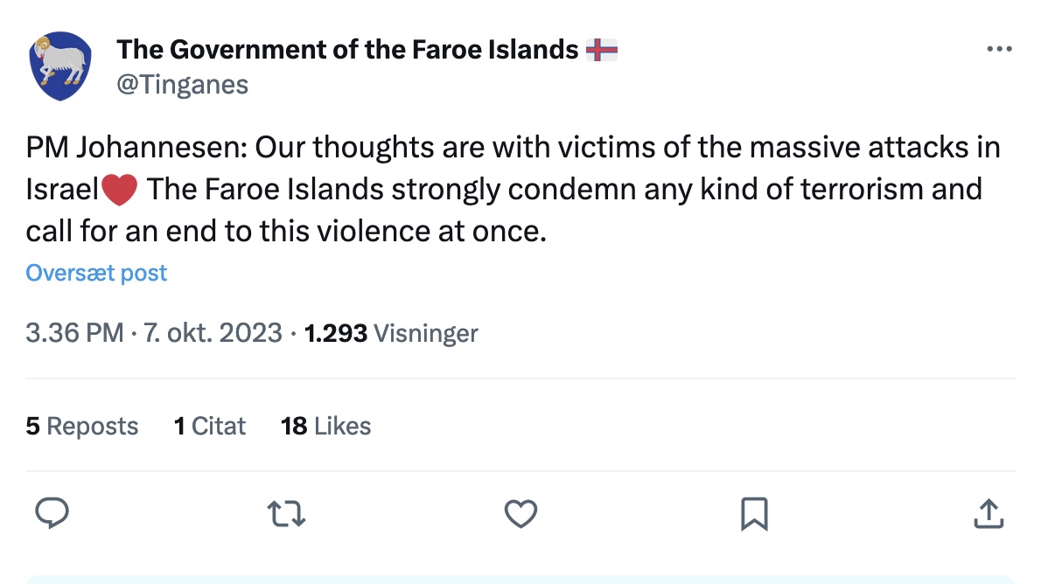
Task: Click the red heart emoji after Israel
Action: click(x=120, y=190)
